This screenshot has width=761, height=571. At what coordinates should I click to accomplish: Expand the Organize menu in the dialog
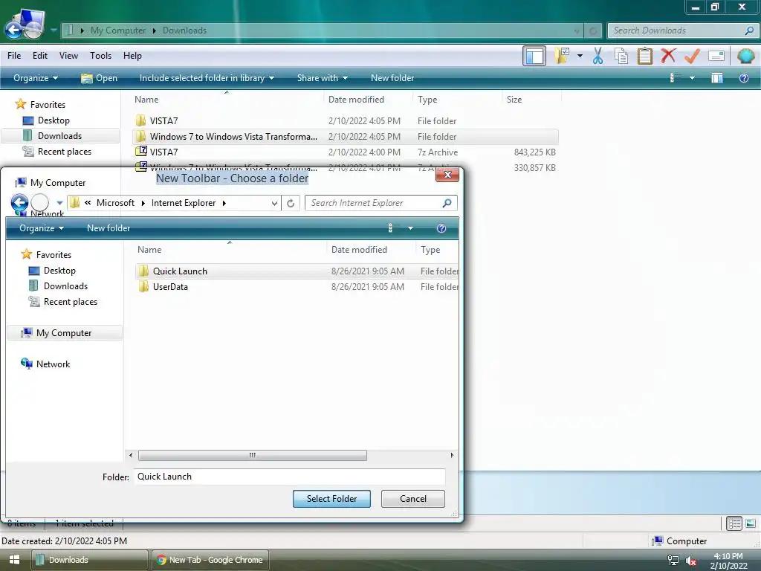tap(42, 228)
